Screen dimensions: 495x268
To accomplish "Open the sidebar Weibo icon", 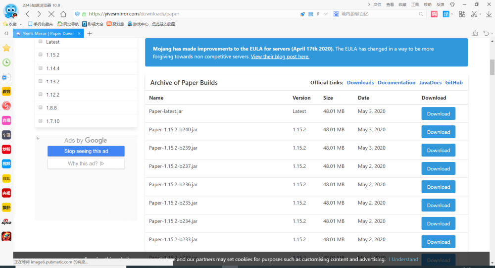I will (6, 106).
